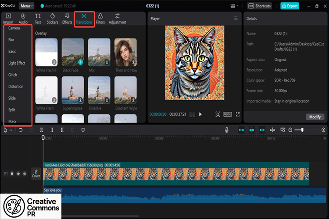This screenshot has width=329, height=219.
Task: Open the Text tab
Action: tap(38, 19)
